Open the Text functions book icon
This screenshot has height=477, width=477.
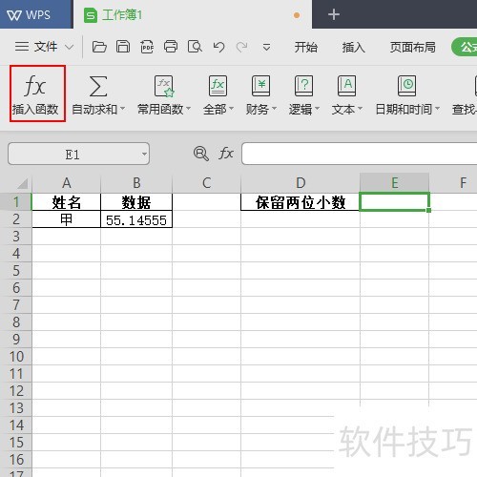tap(346, 86)
